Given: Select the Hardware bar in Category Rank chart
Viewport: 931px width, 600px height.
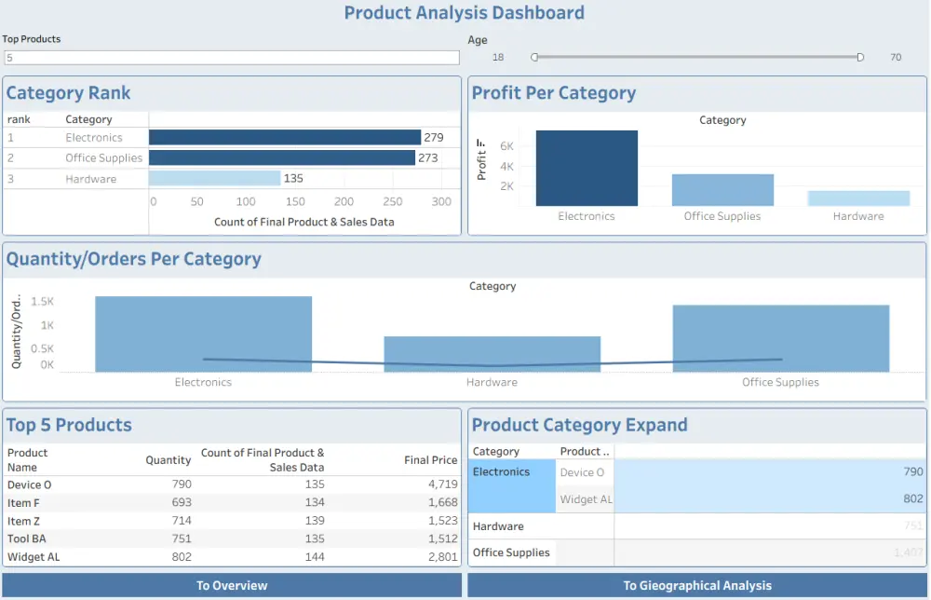Looking at the screenshot, I should pos(214,177).
